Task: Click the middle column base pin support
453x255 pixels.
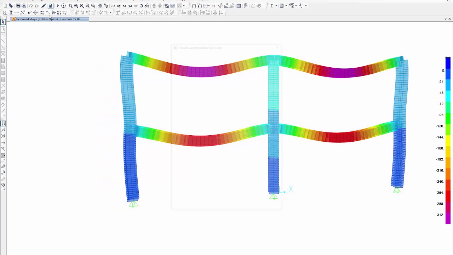Action: (x=273, y=197)
